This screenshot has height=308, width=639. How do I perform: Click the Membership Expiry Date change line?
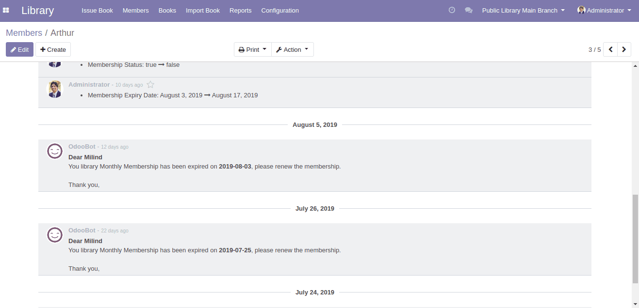173,95
